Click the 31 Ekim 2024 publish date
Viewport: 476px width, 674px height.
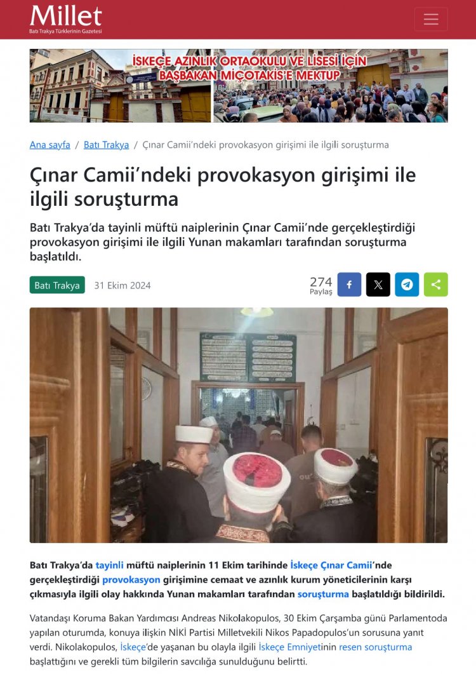pyautogui.click(x=122, y=286)
